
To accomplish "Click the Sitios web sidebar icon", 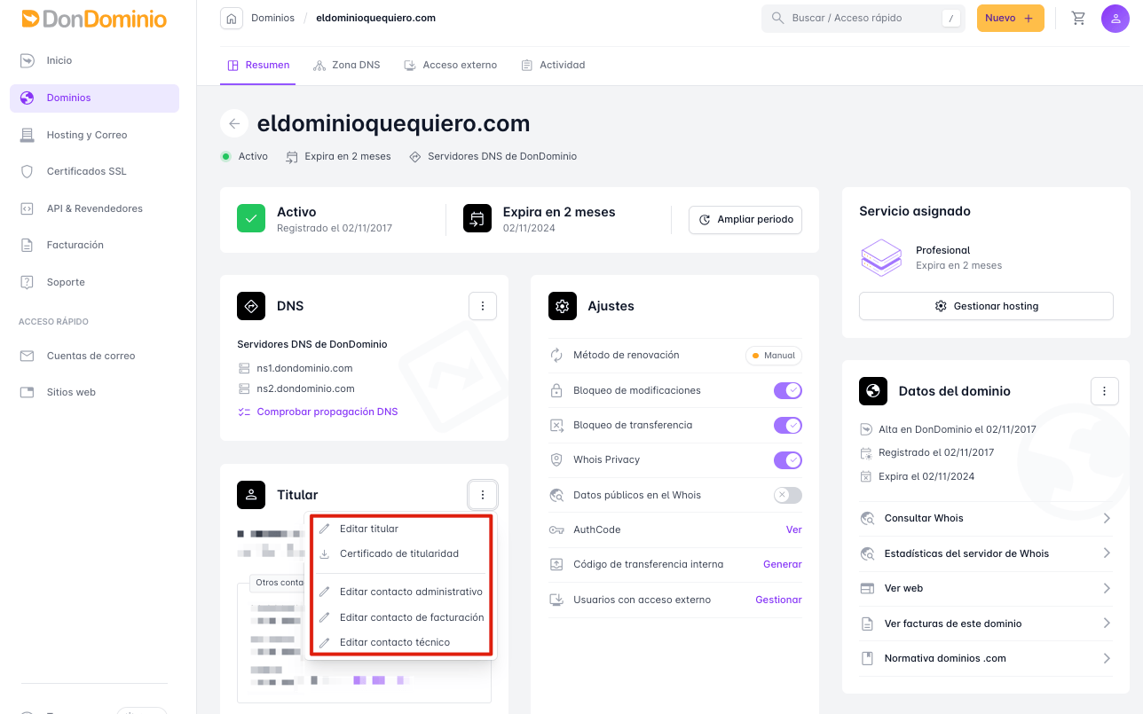I will tap(28, 392).
